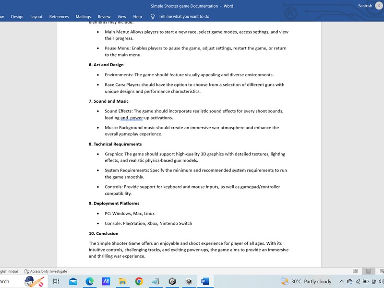Open the weather widget showing 30°C
This screenshot has height=288, width=384.
pyautogui.click(x=306, y=281)
